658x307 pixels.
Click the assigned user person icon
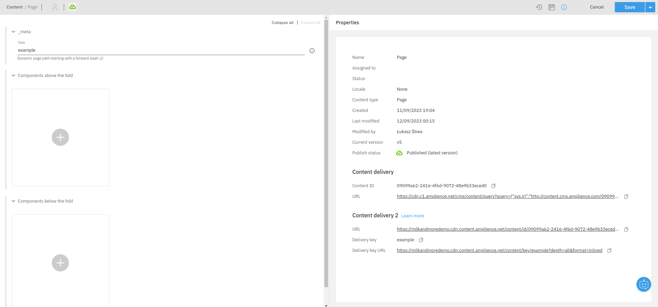(55, 7)
